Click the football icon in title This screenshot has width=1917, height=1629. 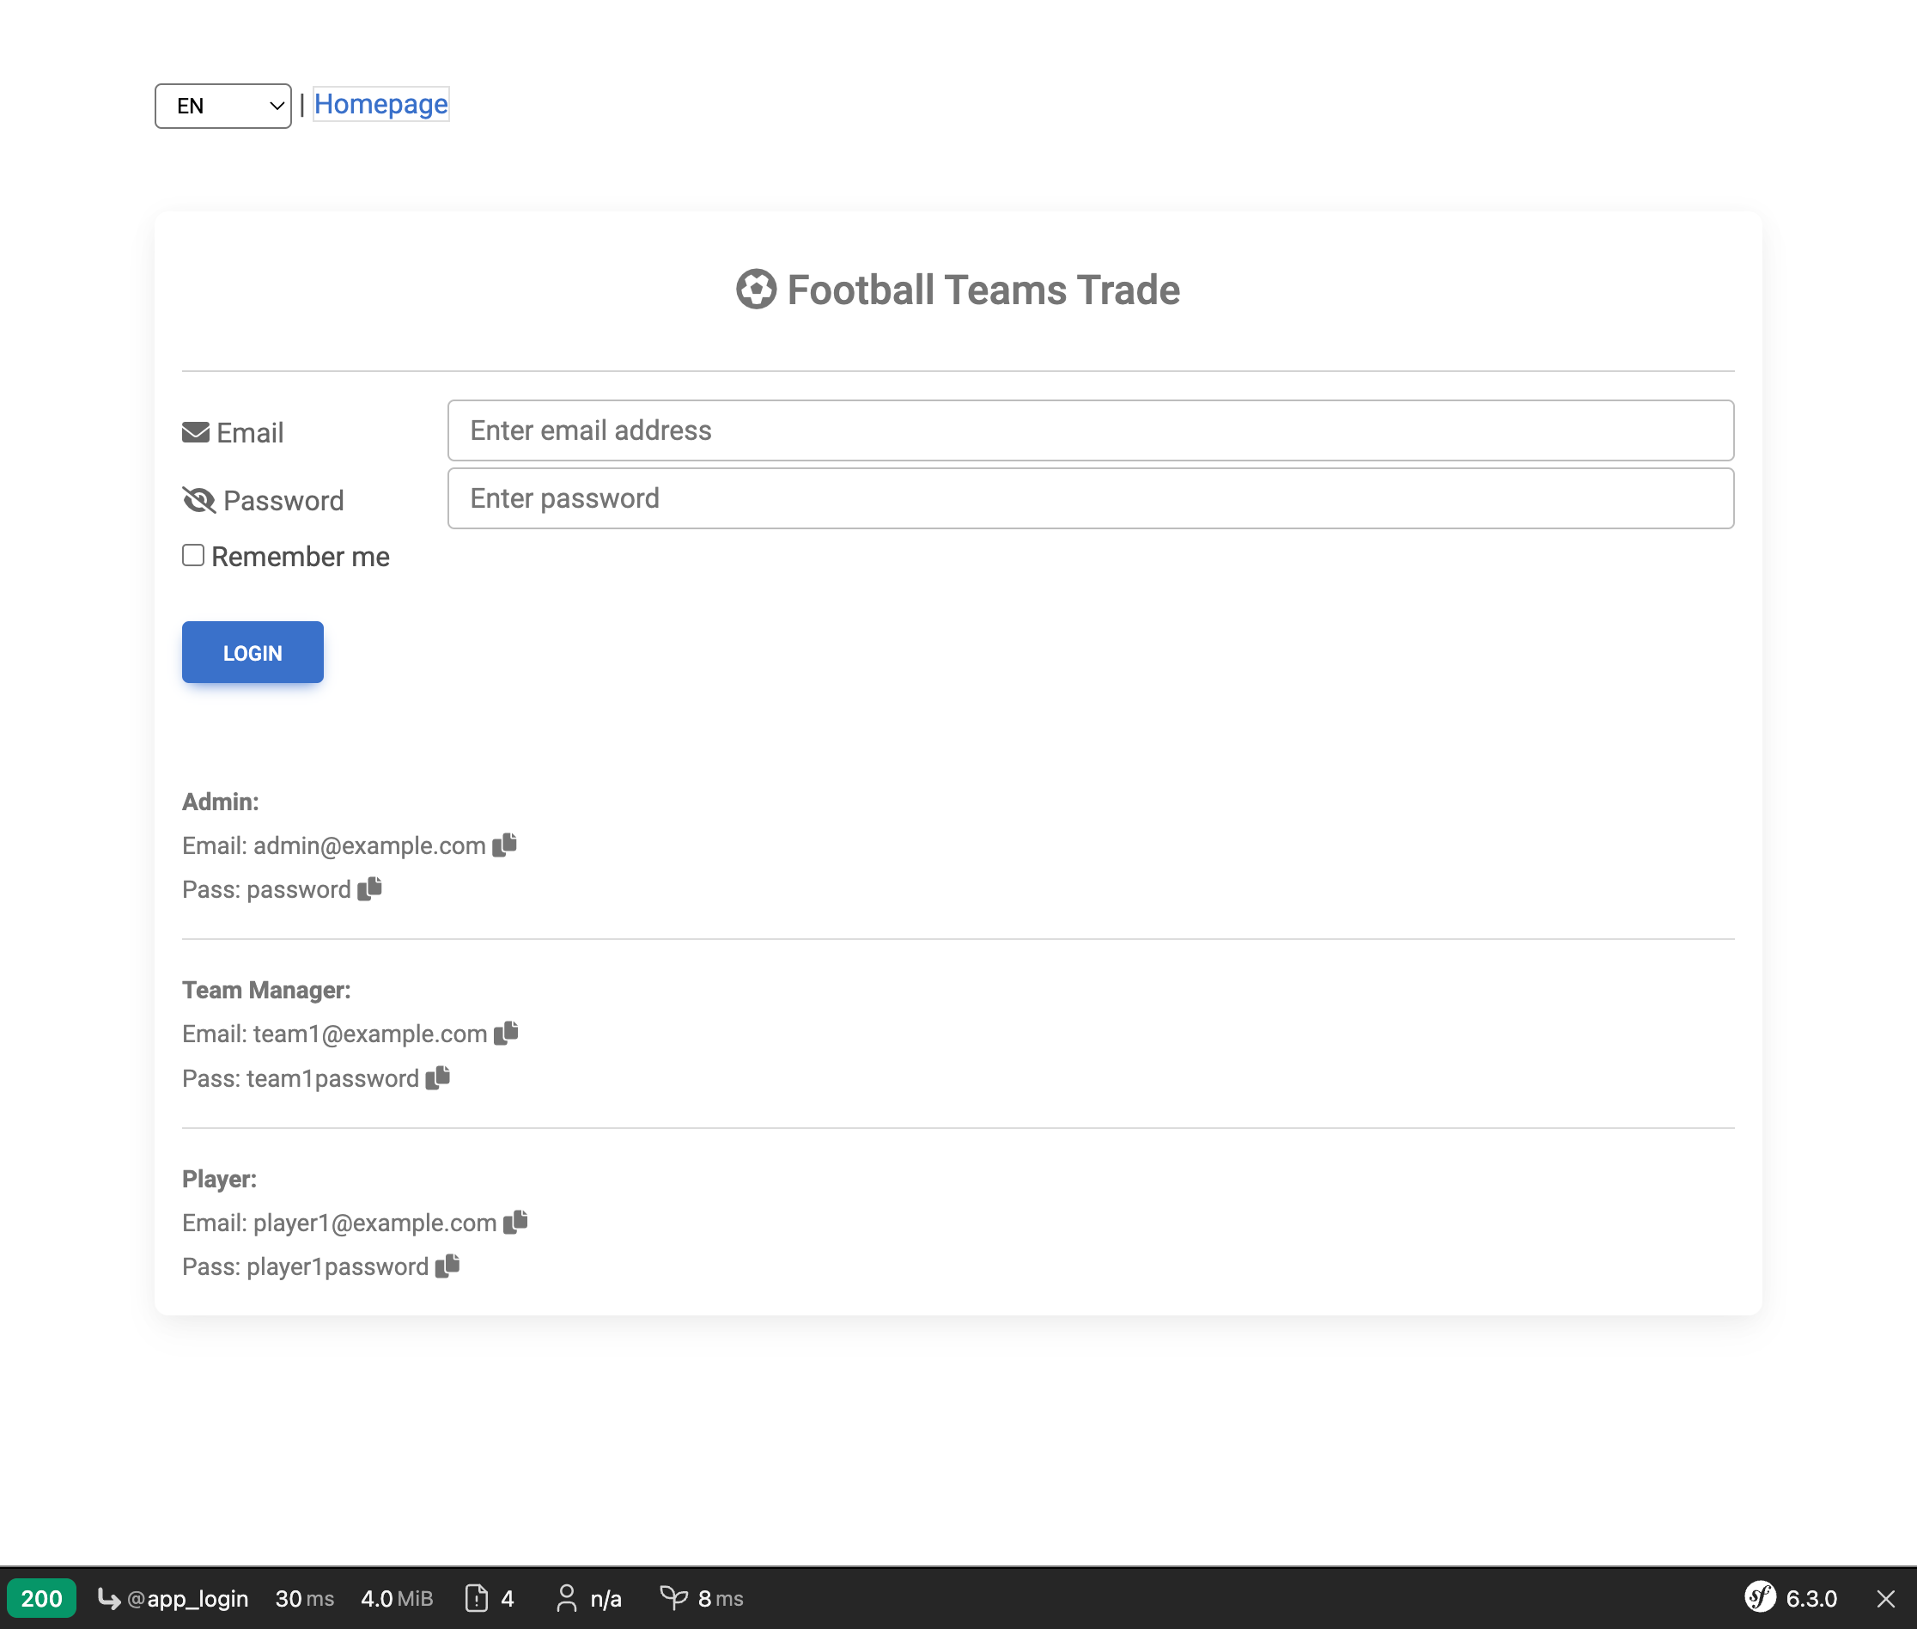756,290
